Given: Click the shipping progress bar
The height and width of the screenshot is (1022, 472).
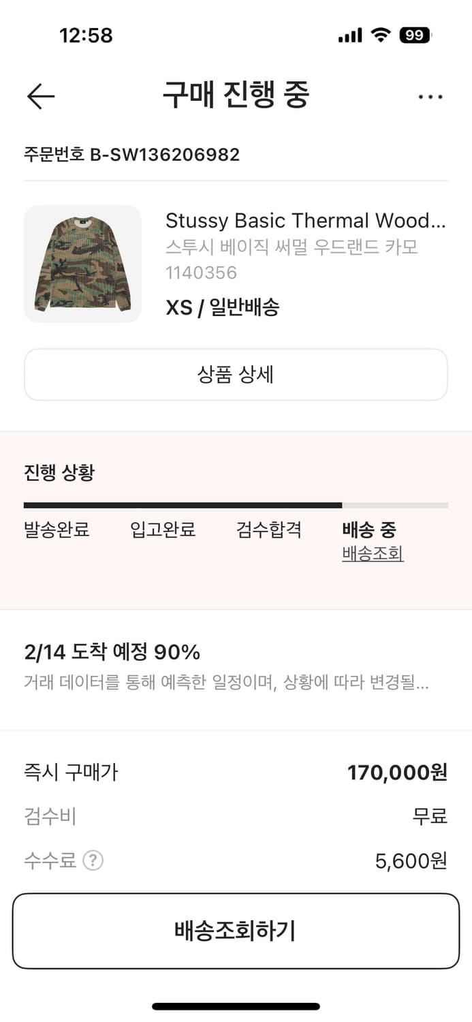Looking at the screenshot, I should click(x=236, y=505).
